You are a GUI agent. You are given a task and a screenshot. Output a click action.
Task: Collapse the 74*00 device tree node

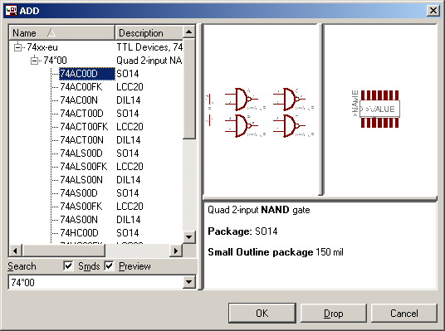click(x=35, y=61)
